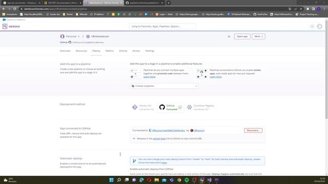
Task: Open File Explorer from the taskbar
Action: (x=156, y=180)
